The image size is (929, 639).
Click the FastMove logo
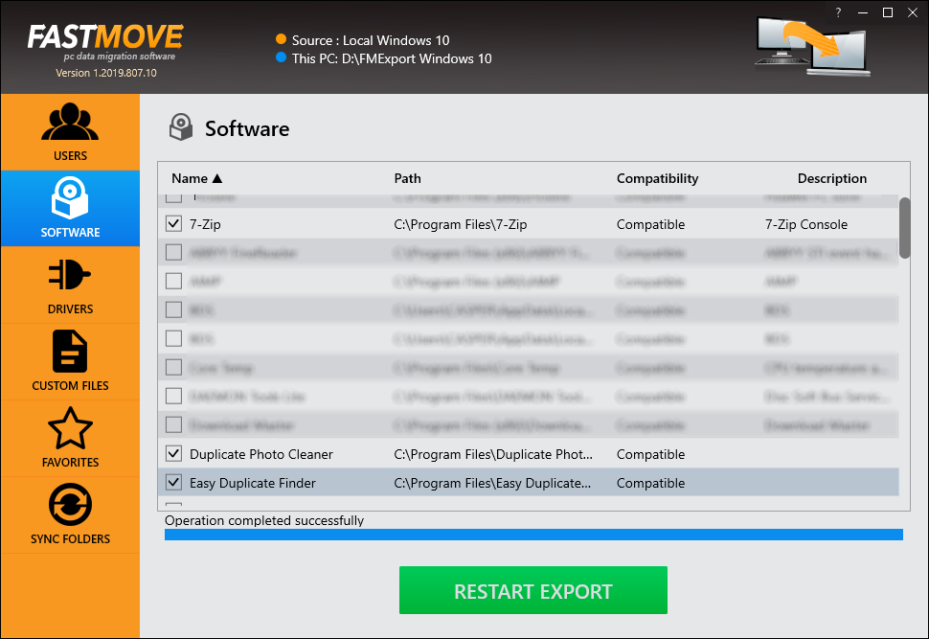pyautogui.click(x=105, y=42)
